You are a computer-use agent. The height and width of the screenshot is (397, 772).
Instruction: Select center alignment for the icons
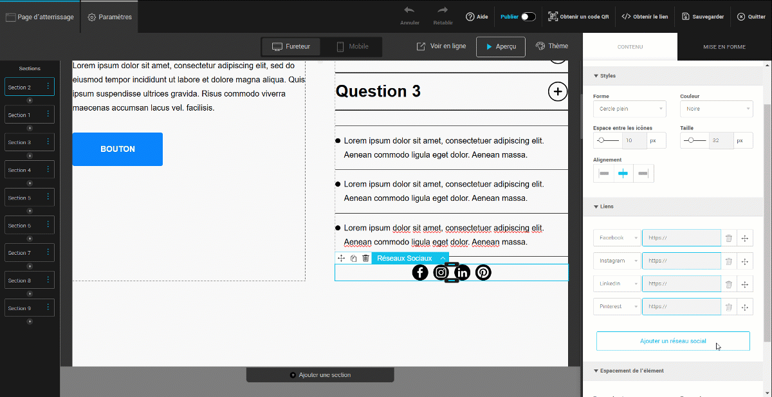(623, 174)
